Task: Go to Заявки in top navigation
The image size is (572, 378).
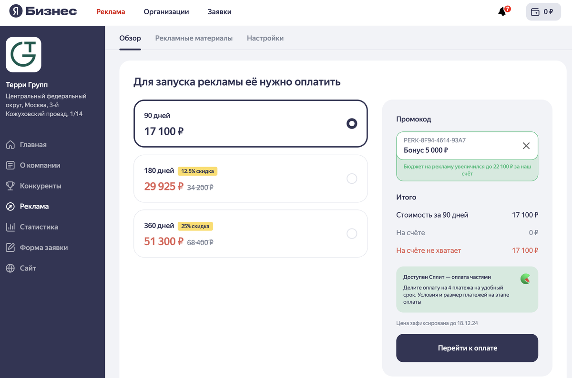Action: tap(219, 12)
